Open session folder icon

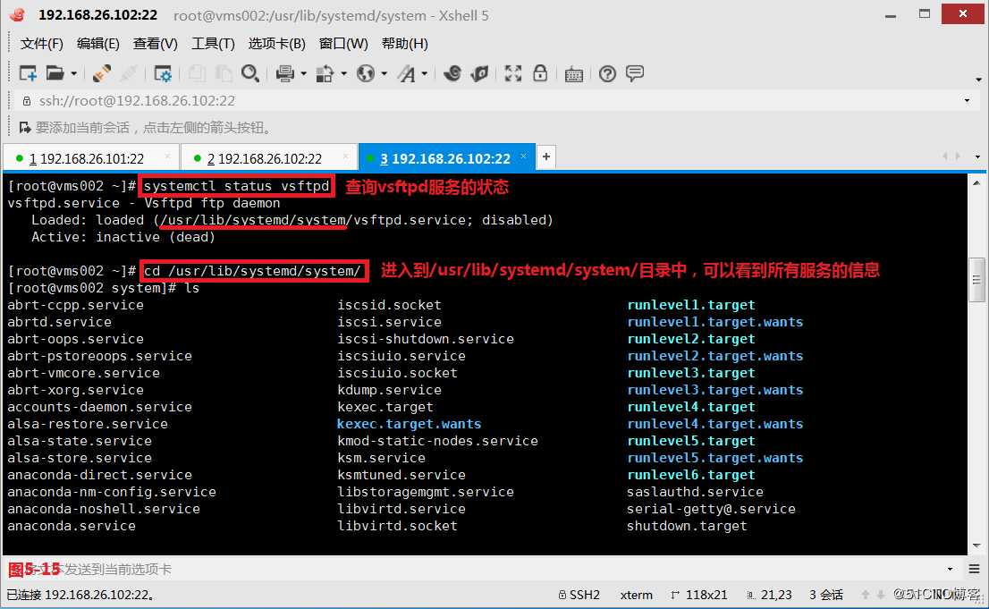[x=55, y=73]
